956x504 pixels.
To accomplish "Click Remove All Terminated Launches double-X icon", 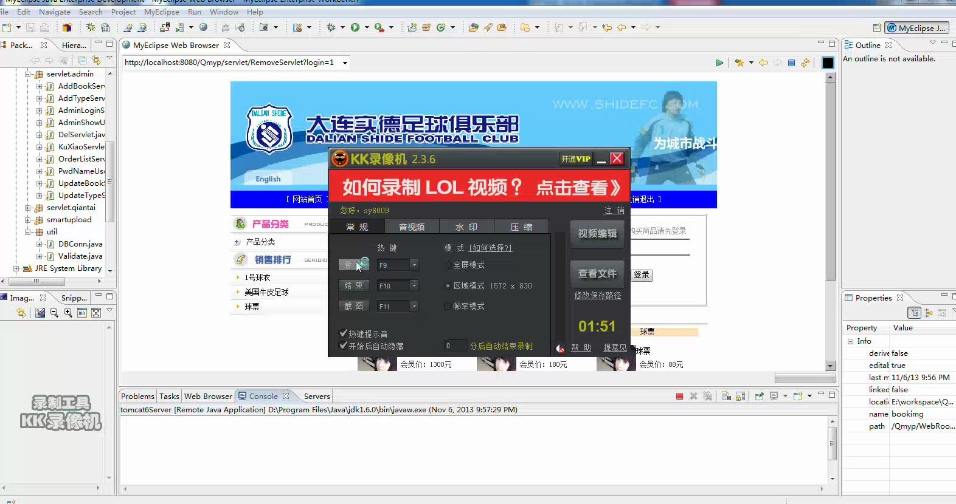I will 707,396.
